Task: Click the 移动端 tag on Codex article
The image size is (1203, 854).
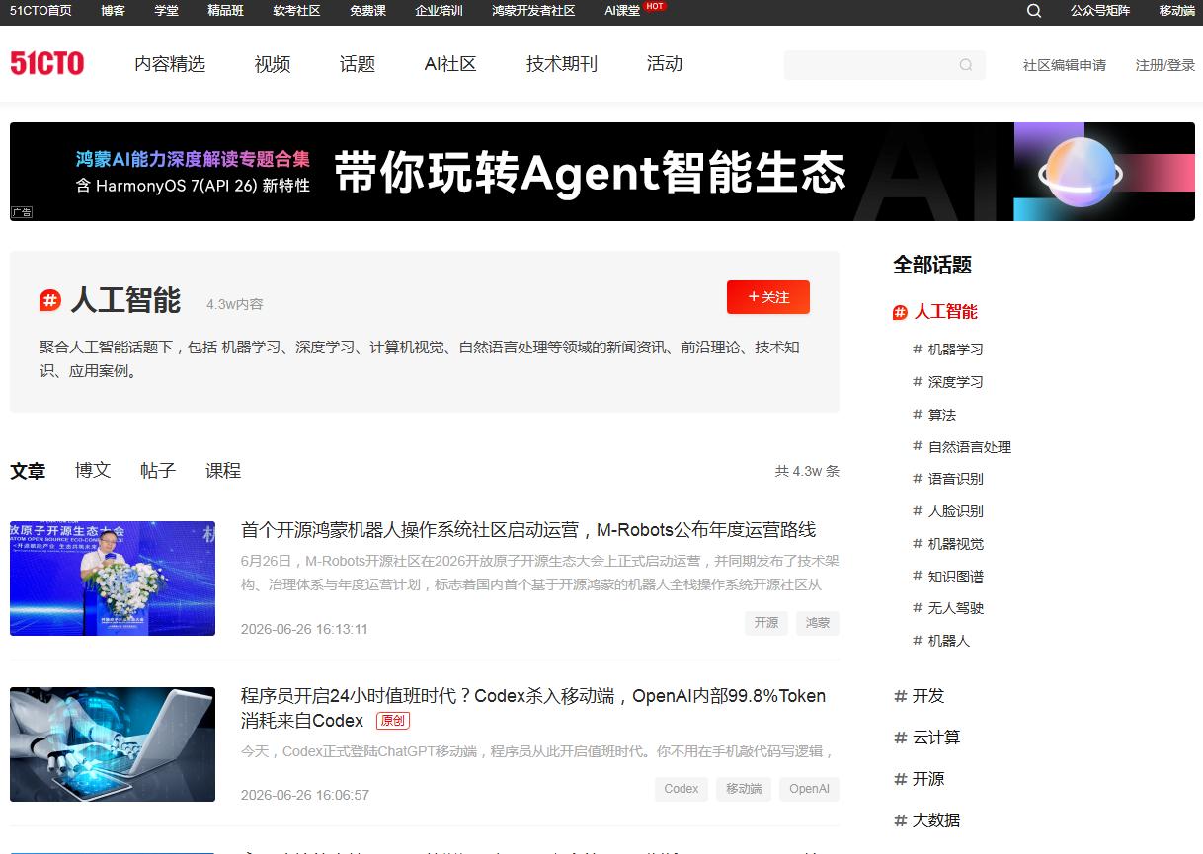Action: (x=744, y=789)
